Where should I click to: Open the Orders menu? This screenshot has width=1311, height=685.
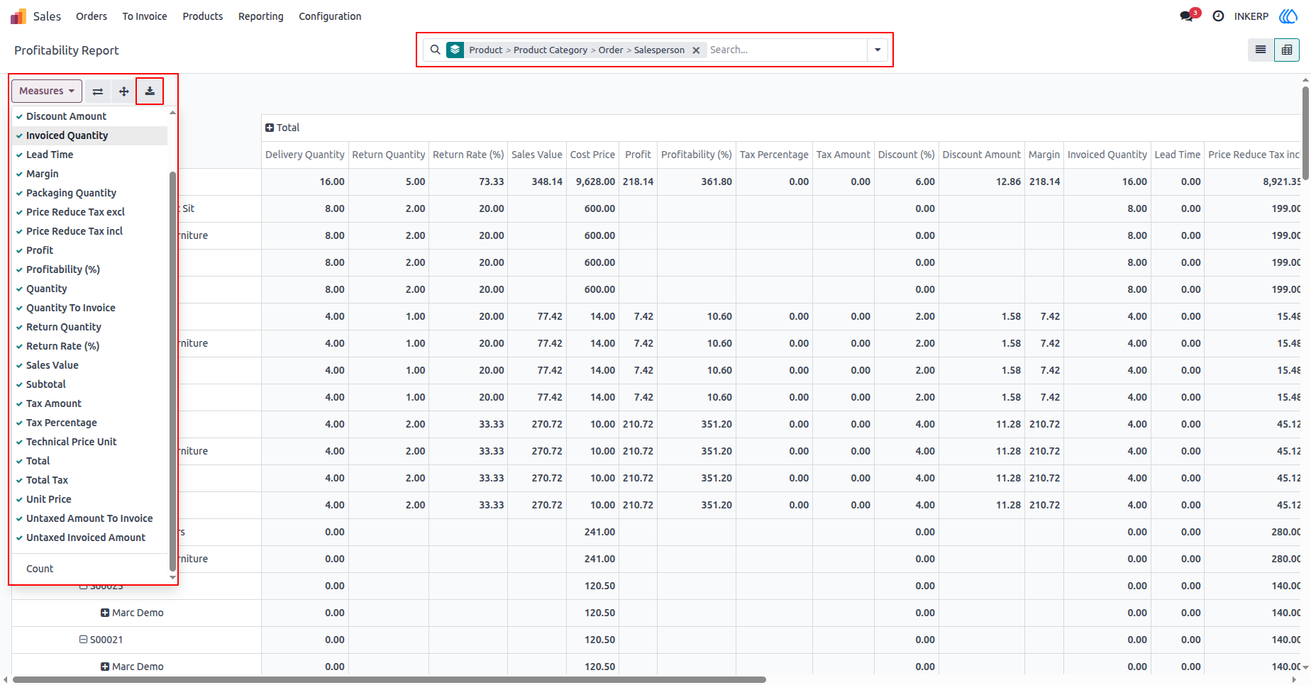[x=92, y=16]
